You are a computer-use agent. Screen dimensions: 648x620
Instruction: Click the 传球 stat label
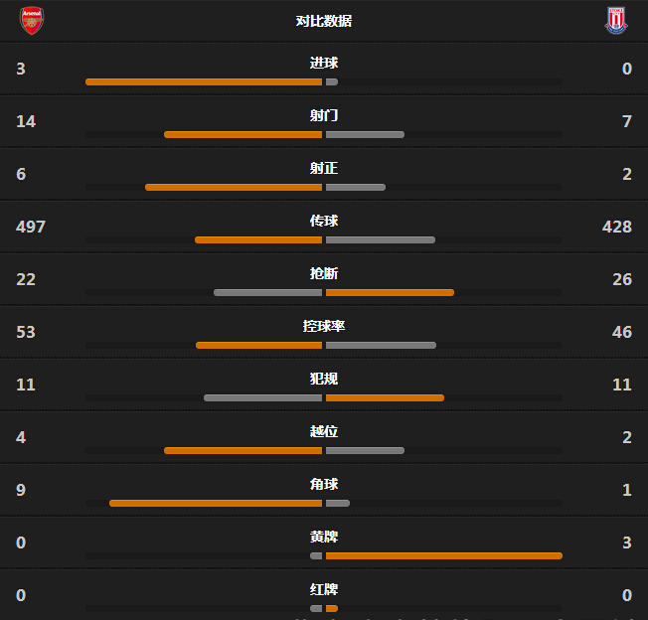pos(324,221)
